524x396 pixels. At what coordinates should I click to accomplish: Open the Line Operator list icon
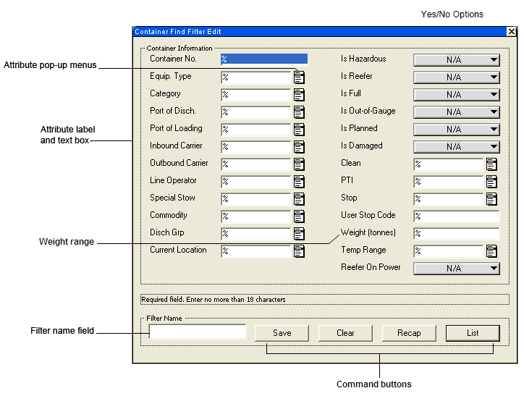click(x=299, y=182)
